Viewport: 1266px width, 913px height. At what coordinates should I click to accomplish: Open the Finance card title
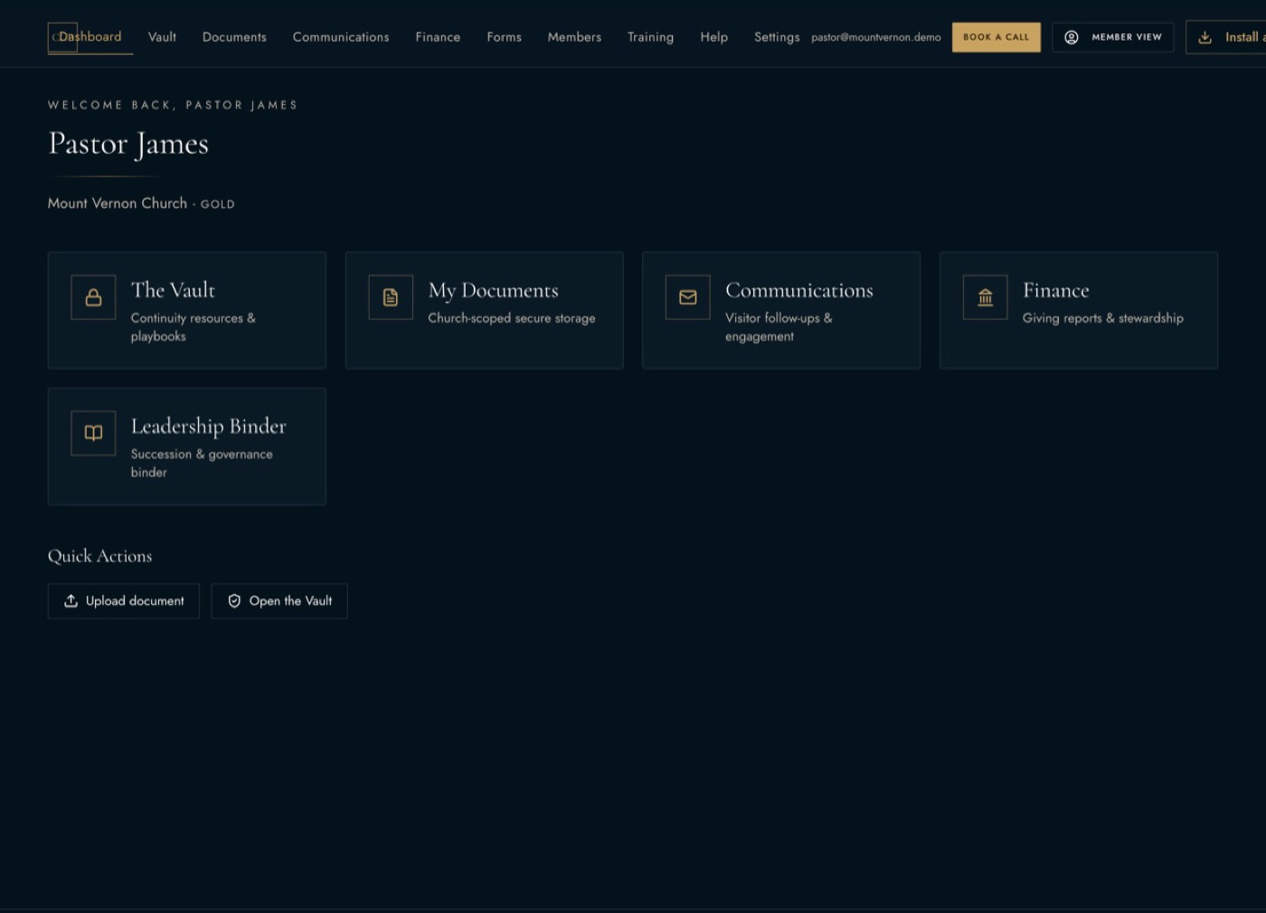click(x=1056, y=290)
